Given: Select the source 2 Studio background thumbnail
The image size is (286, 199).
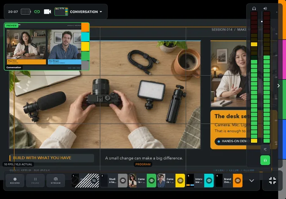Looking at the screenshot, I should pyautogui.click(x=104, y=180).
